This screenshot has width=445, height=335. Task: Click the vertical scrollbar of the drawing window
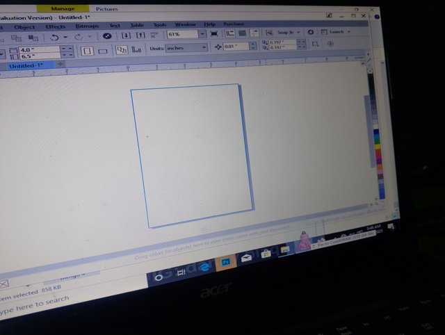[368, 132]
